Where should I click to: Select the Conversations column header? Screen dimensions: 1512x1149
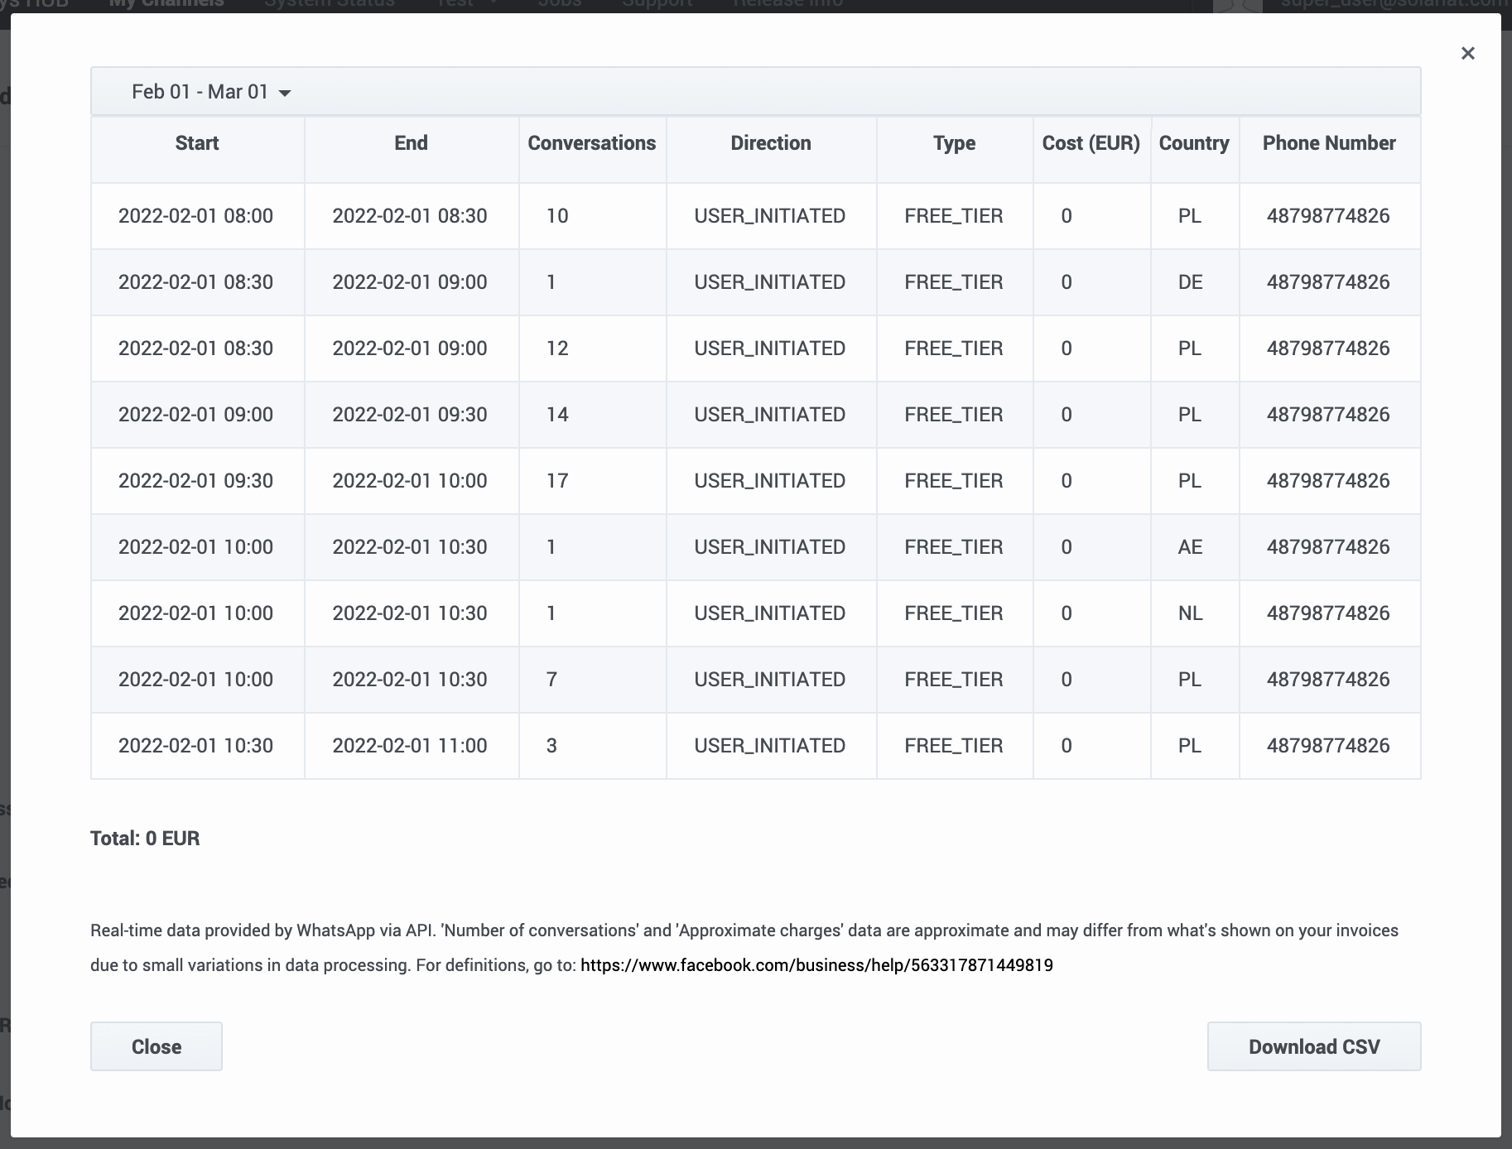coord(591,143)
